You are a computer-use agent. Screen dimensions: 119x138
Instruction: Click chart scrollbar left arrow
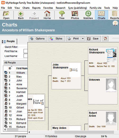[29, 132]
